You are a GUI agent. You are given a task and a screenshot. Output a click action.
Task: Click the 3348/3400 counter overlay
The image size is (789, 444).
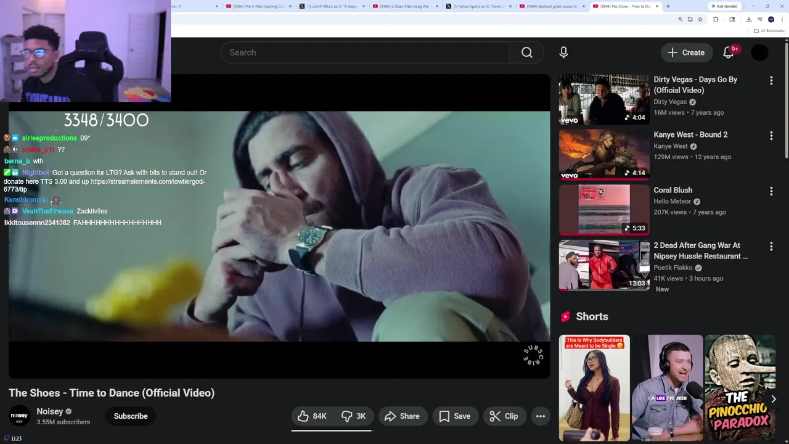(106, 120)
